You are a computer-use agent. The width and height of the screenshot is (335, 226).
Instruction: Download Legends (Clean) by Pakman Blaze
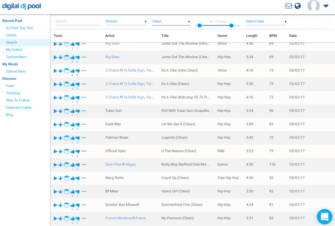pyautogui.click(x=60, y=138)
